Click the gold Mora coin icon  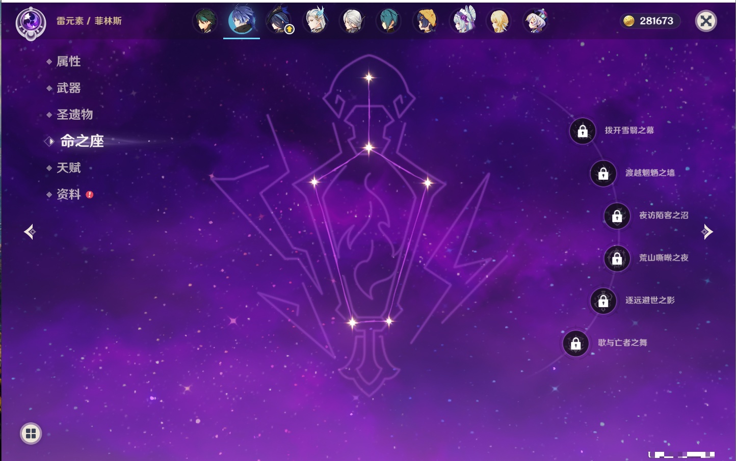point(629,21)
